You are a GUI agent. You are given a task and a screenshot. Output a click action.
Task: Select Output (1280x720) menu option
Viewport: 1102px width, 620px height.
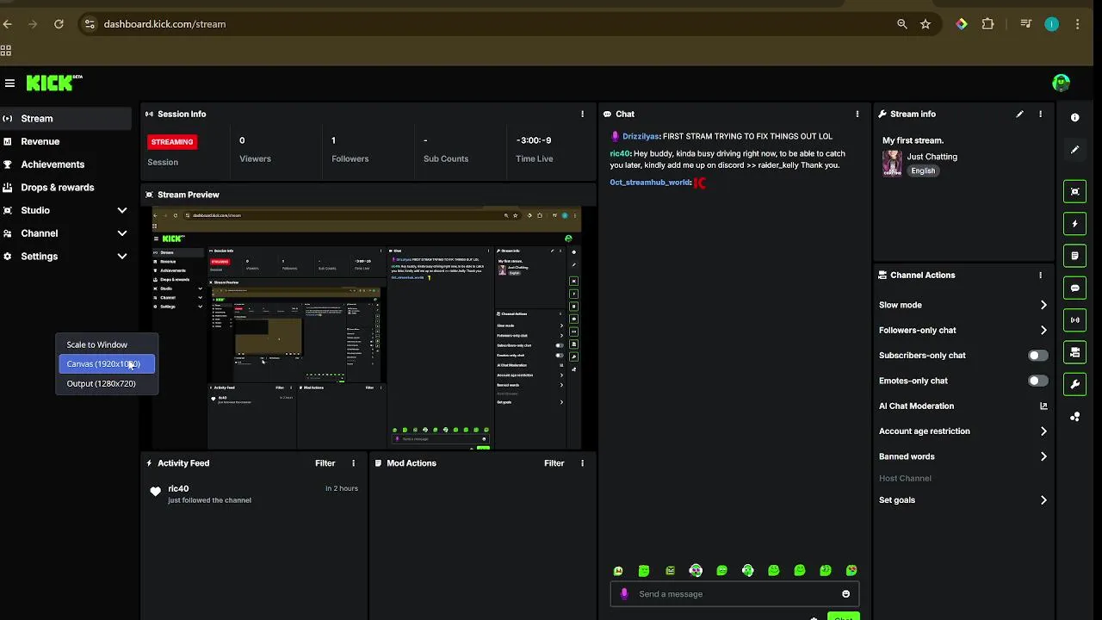tap(107, 383)
